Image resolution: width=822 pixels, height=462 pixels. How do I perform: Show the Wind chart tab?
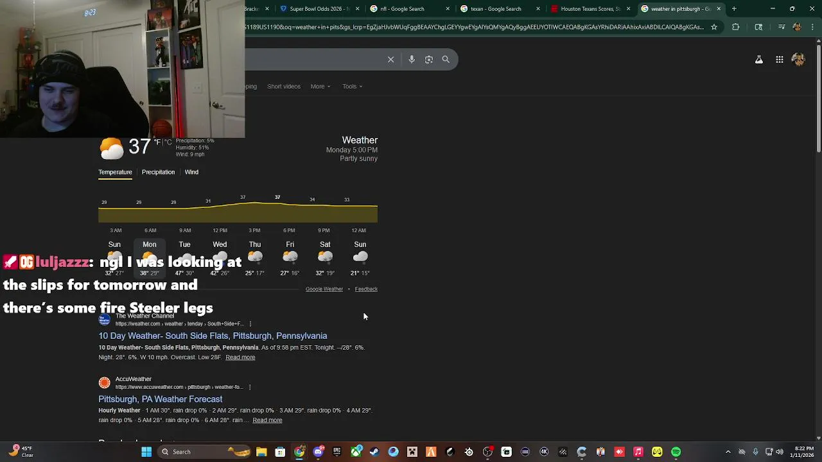point(191,172)
